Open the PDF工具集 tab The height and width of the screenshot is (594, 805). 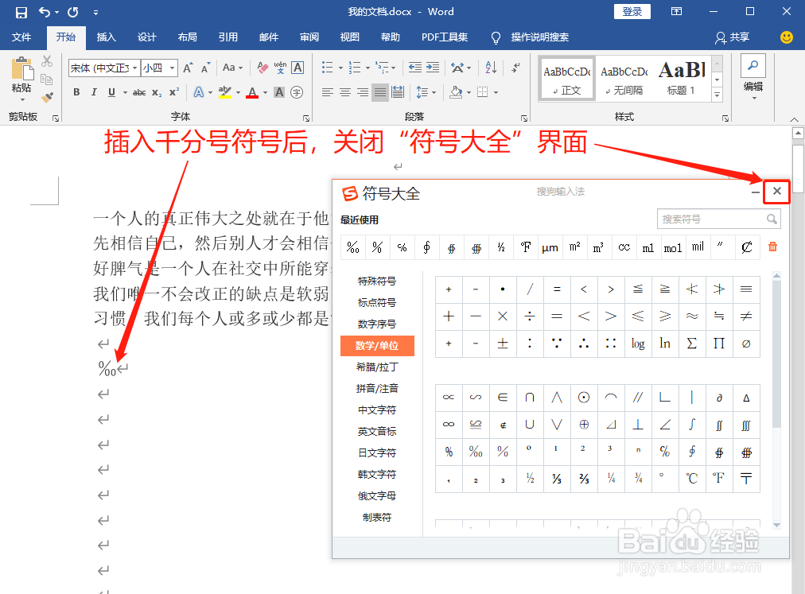click(445, 37)
